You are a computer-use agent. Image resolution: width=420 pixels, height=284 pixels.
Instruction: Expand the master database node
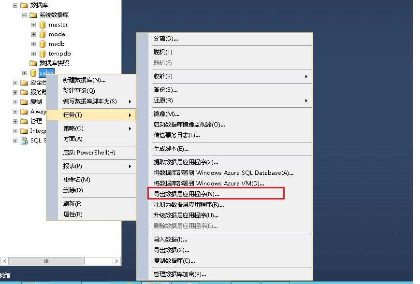pos(33,25)
